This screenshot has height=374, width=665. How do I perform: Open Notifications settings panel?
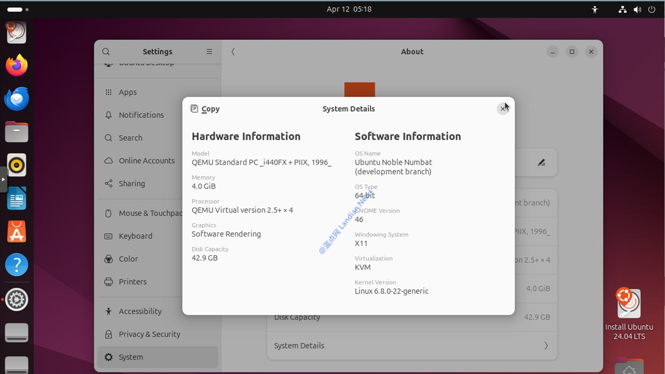point(141,115)
